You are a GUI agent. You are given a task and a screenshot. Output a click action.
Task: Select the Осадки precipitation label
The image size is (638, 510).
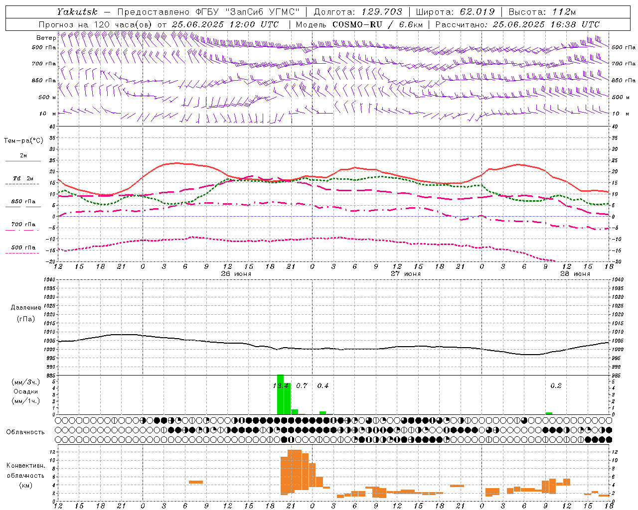26,391
